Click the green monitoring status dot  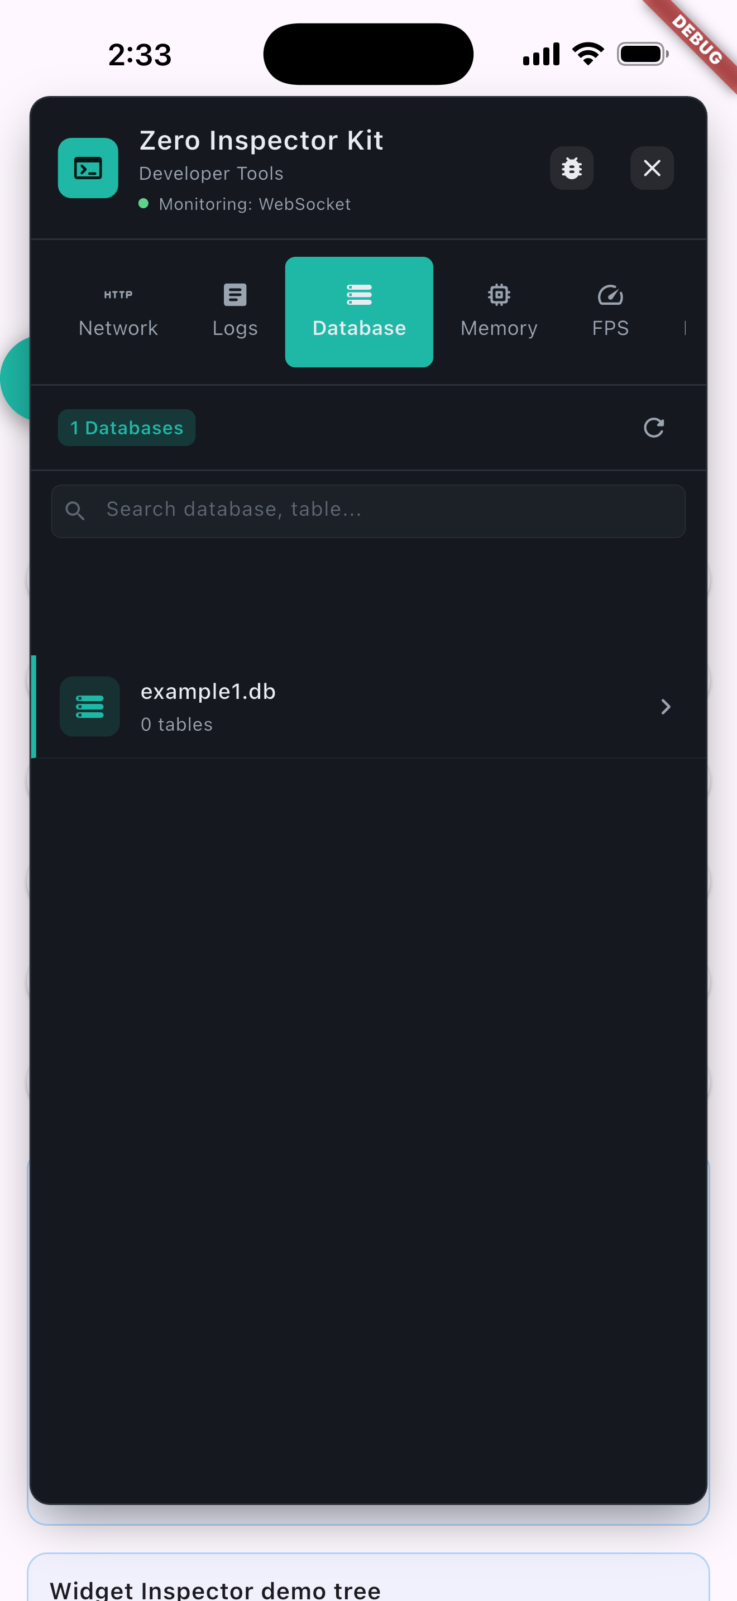[143, 203]
